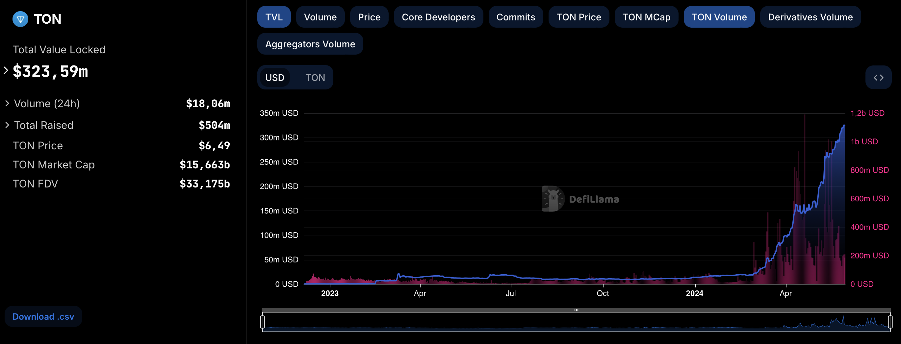Toggle the TVL chart series
The height and width of the screenshot is (344, 901).
point(274,17)
